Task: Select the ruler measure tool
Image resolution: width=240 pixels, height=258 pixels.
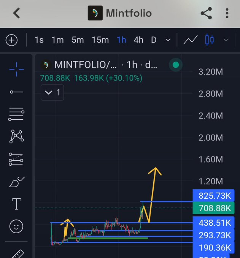Action: click(x=17, y=254)
